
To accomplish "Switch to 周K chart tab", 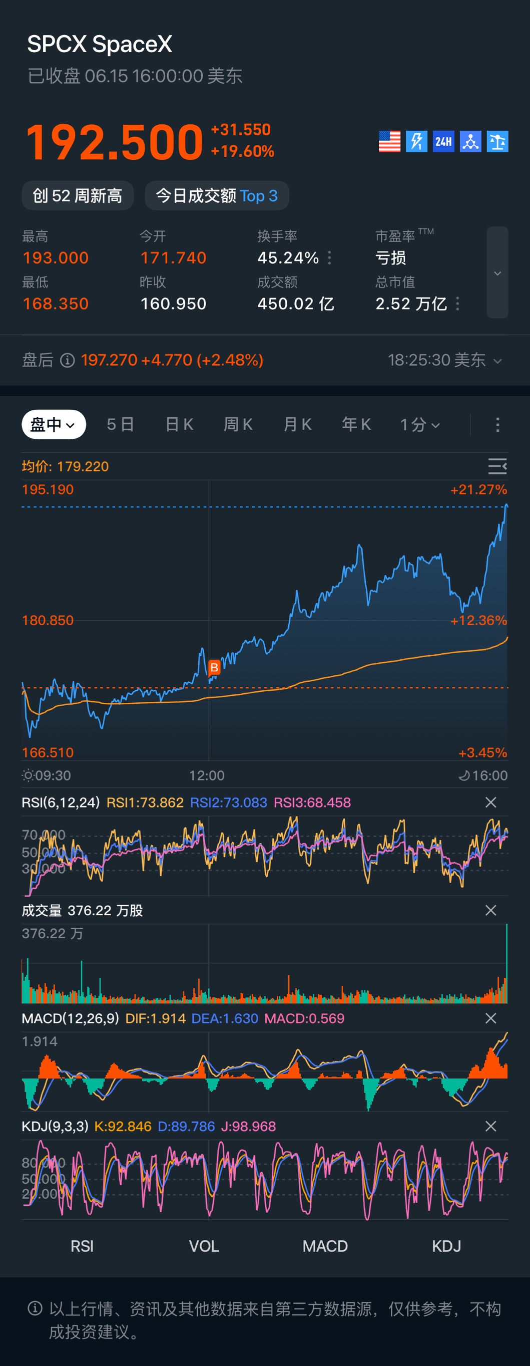I will (238, 424).
